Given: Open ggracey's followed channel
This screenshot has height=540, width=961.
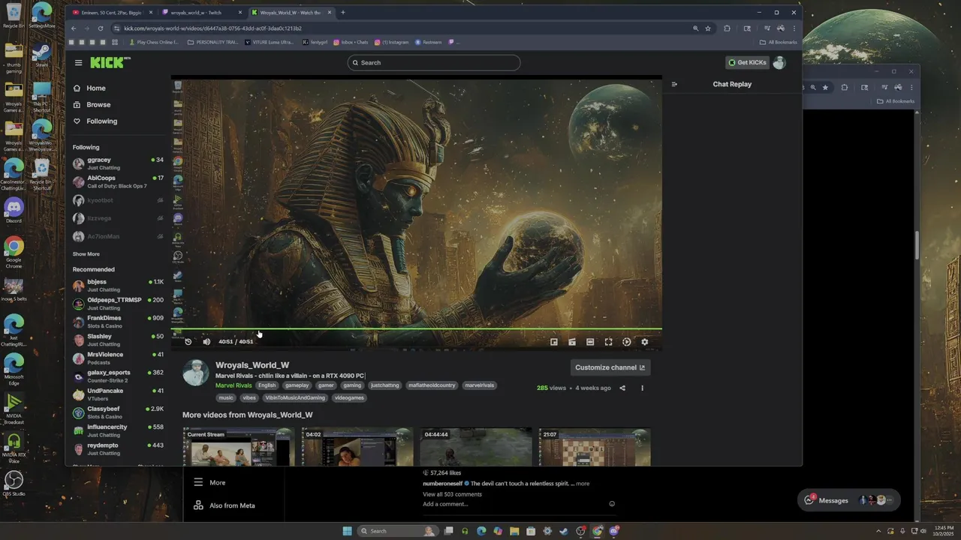Looking at the screenshot, I should [x=119, y=163].
